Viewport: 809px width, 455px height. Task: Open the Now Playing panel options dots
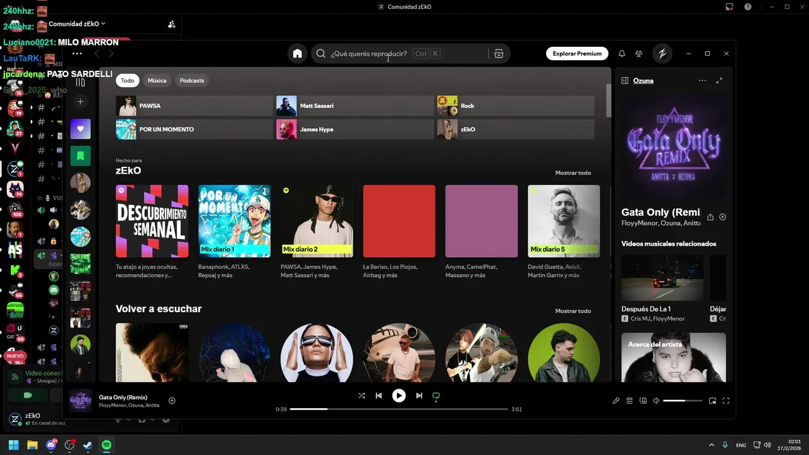702,81
